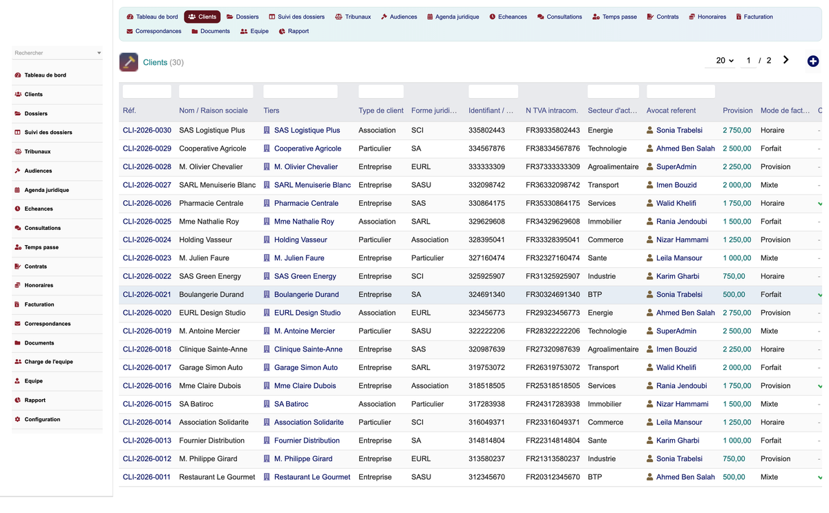Image resolution: width=829 pixels, height=513 pixels.
Task: Click the Avocat referent filter field
Action: (681, 91)
